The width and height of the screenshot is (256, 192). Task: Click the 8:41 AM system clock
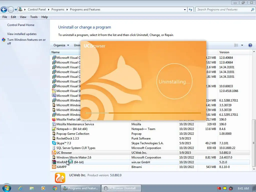coord(243,188)
